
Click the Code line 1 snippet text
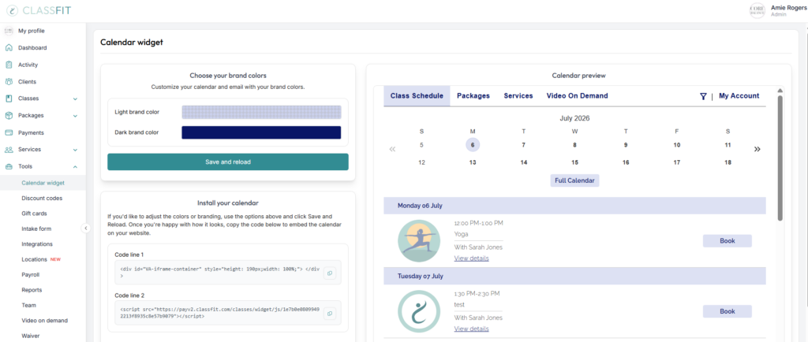(x=219, y=272)
